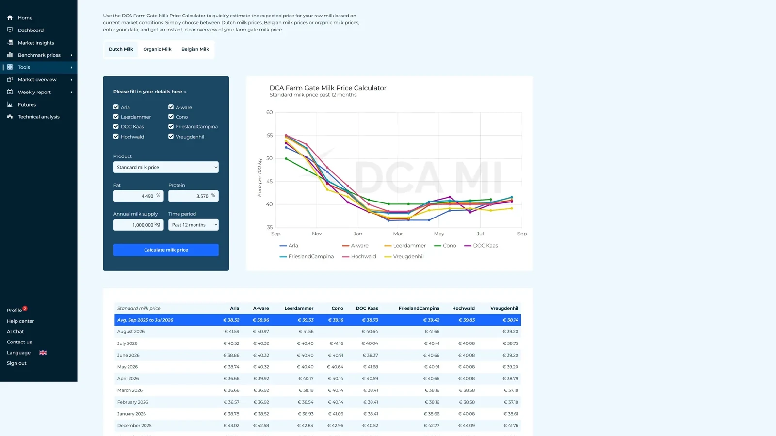Open the Past 12 months time period dropdown

pyautogui.click(x=193, y=225)
